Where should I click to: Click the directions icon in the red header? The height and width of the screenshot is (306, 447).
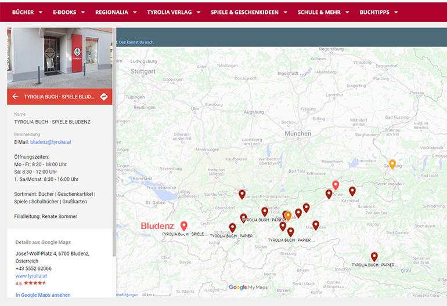(x=104, y=97)
